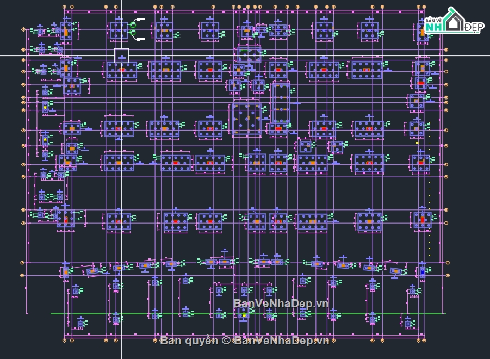
Task: Select the yellow dotted vertical line at right
Action: point(430,196)
